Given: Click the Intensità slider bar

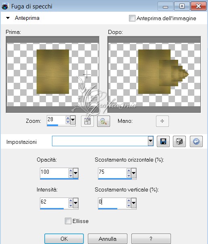Looking at the screenshot, I should (59, 209).
